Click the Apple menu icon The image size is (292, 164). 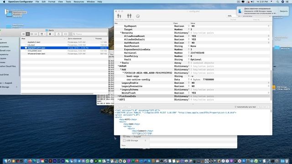point(4,2)
